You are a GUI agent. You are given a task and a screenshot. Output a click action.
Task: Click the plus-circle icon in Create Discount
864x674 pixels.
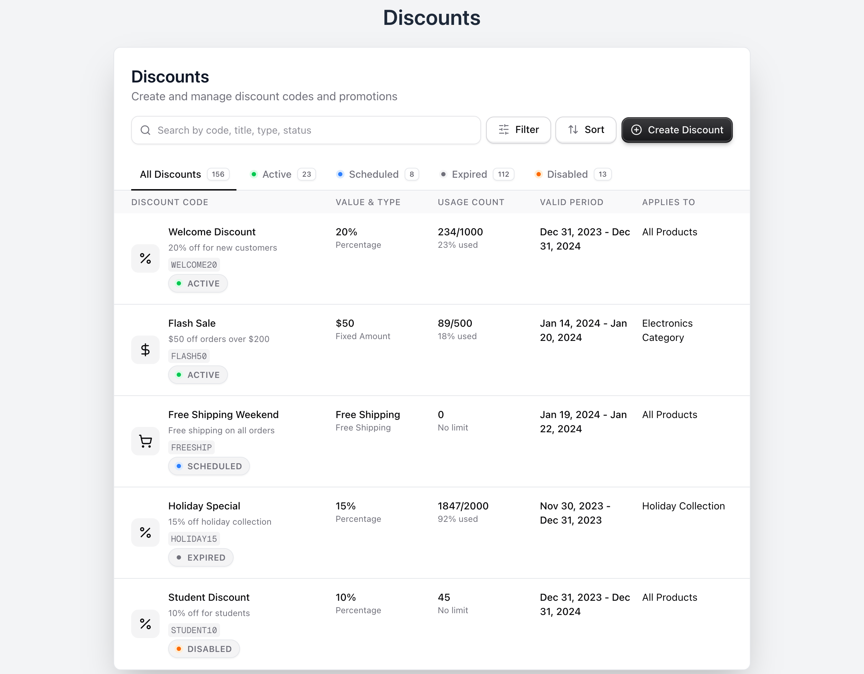point(636,130)
